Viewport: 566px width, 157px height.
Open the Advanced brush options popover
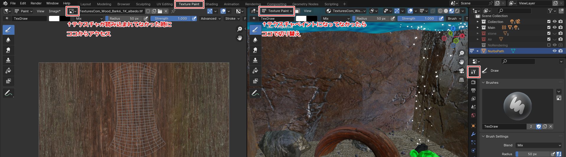point(210,19)
